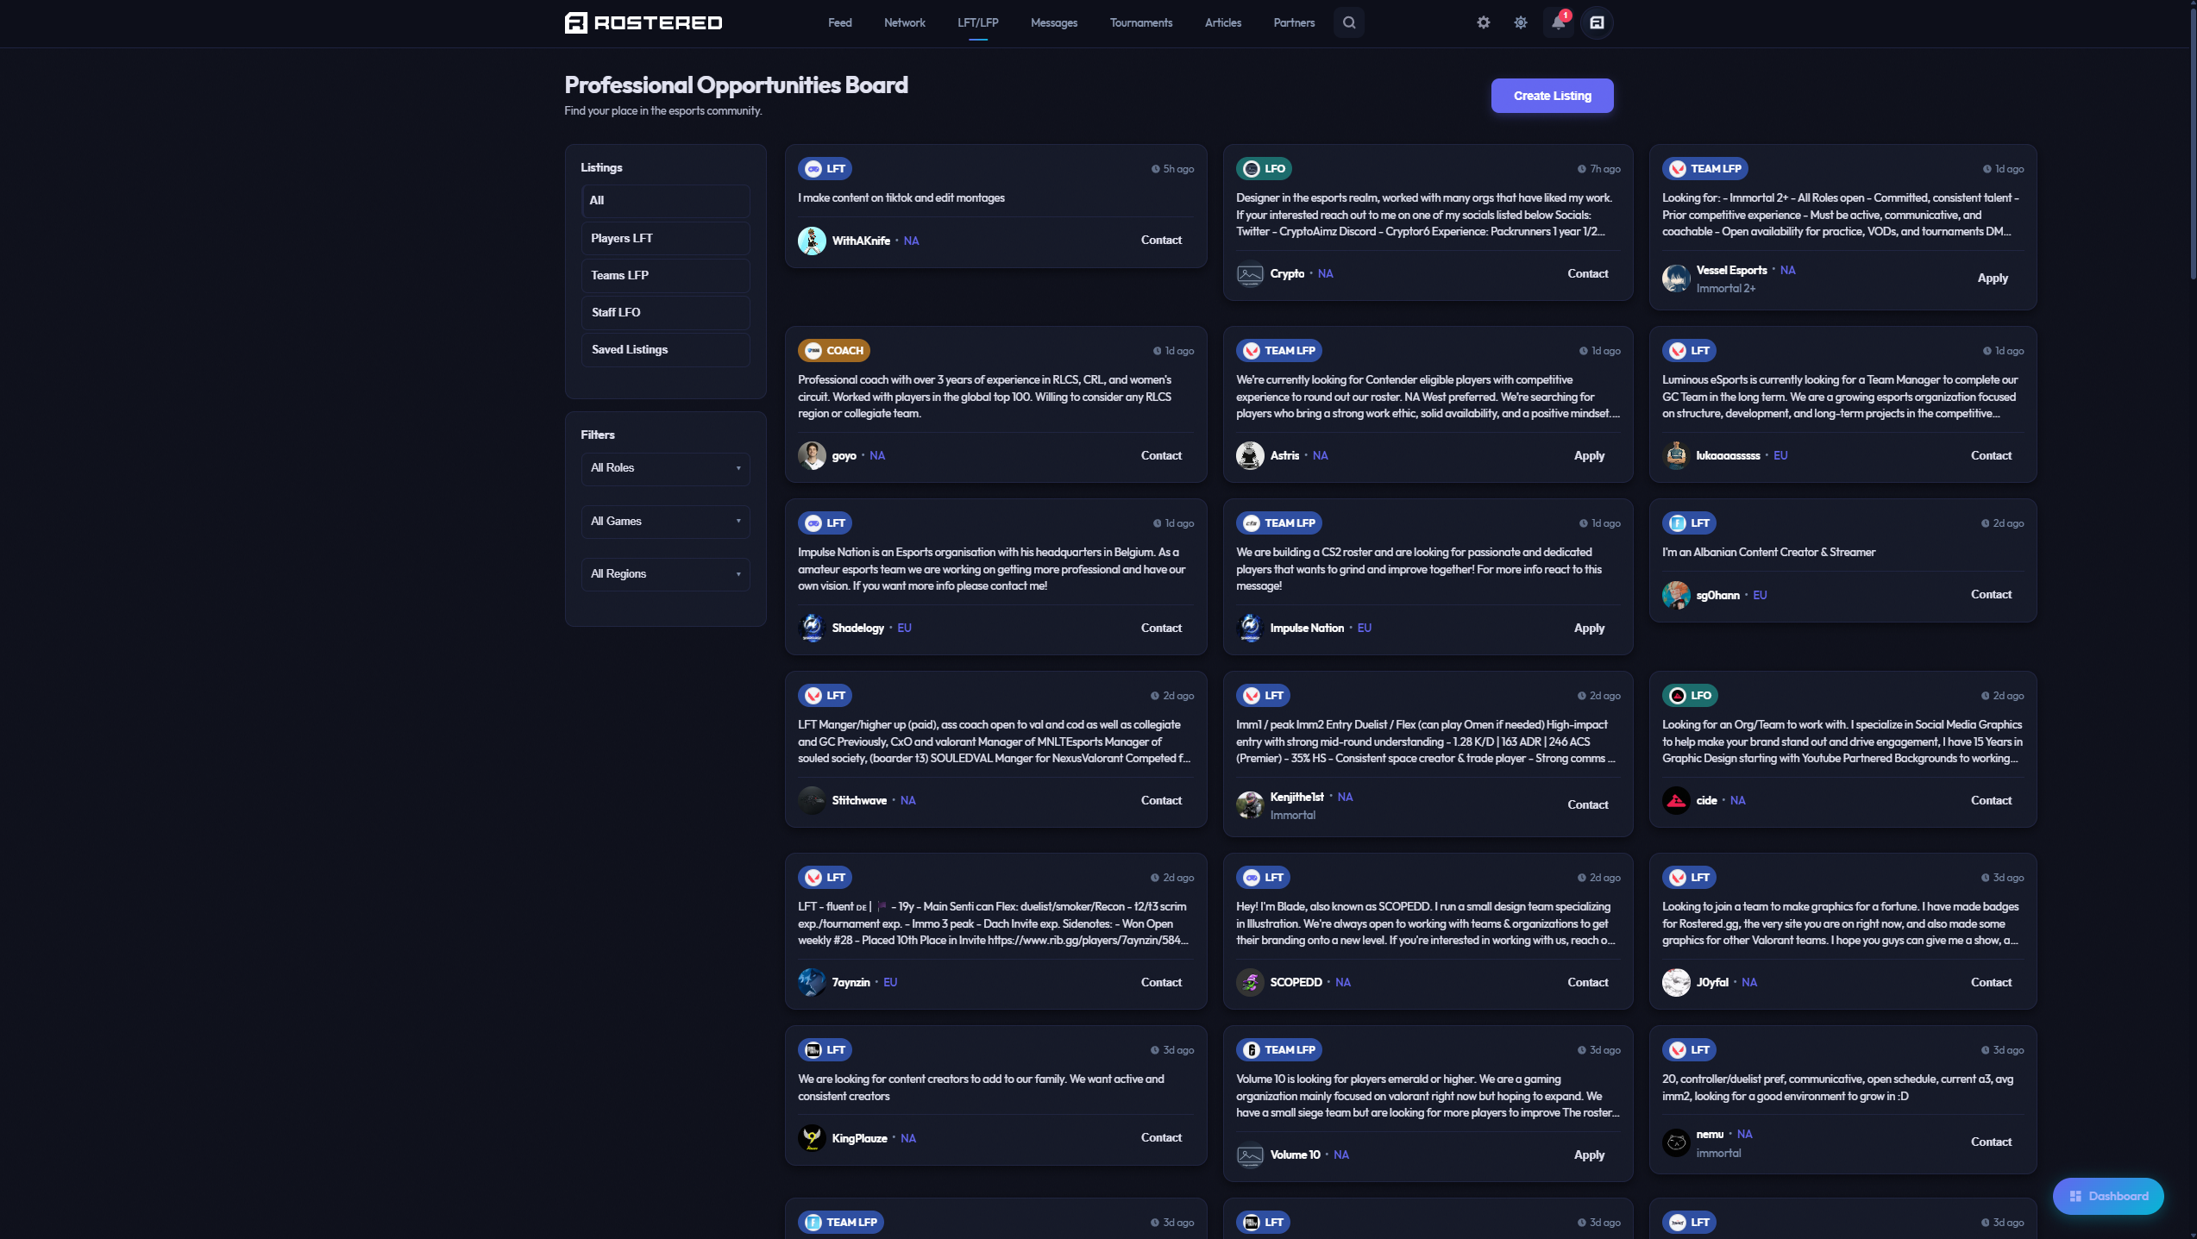Expand the All Games dropdown
The image size is (2197, 1239).
tap(665, 522)
